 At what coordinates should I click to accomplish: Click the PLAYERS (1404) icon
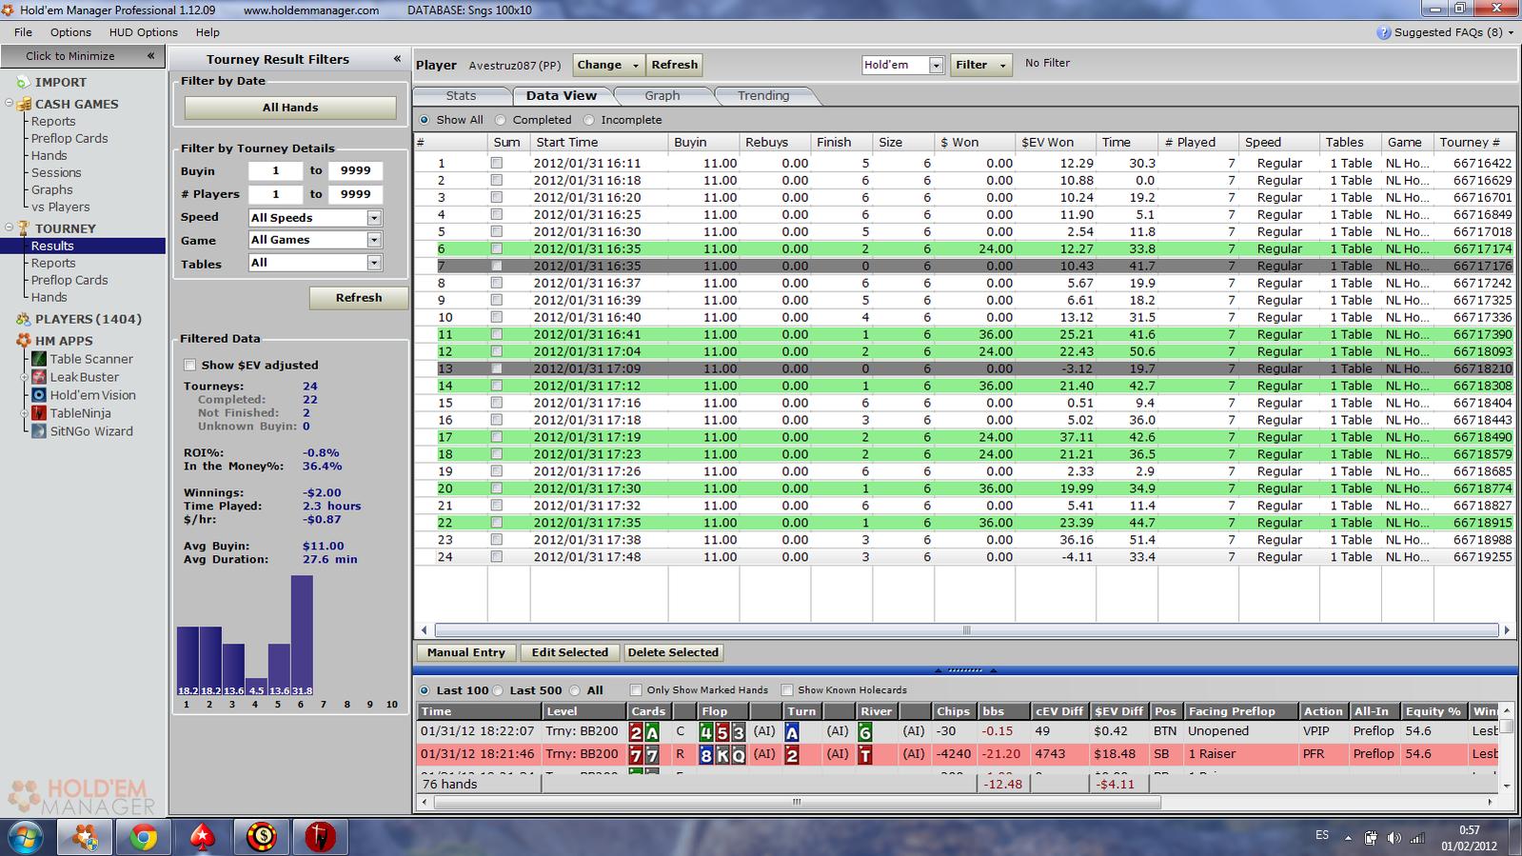23,319
